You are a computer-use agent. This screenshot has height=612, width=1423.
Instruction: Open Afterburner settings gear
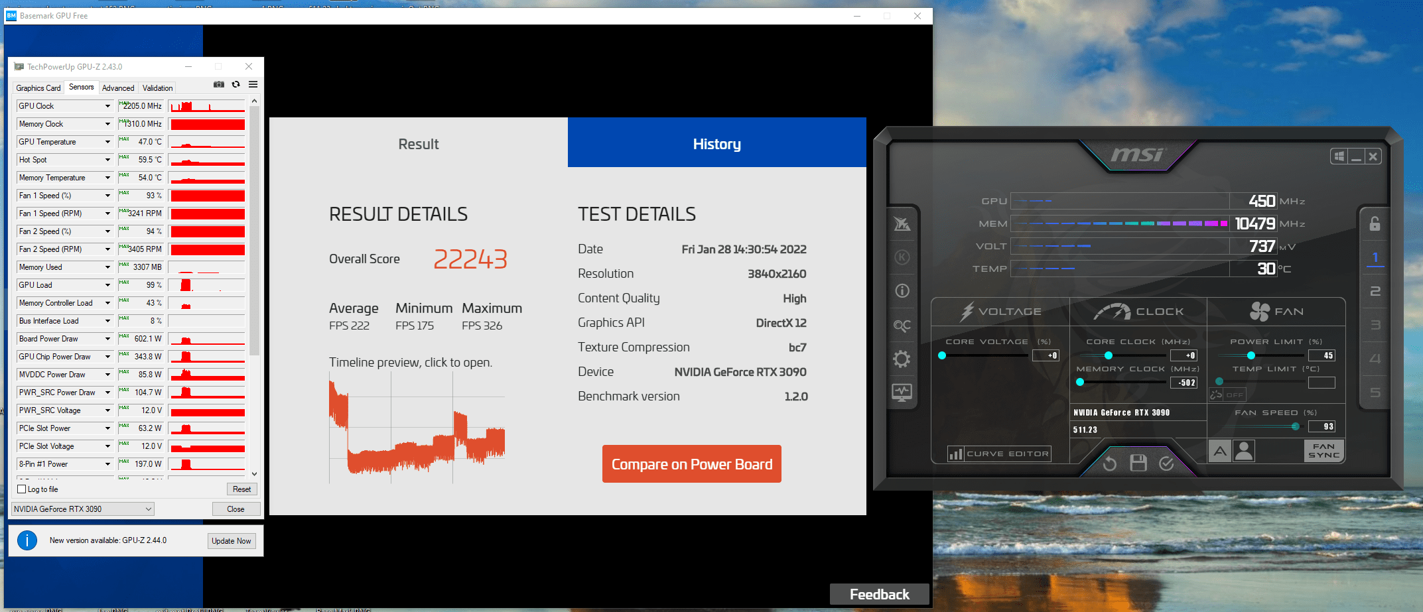[x=902, y=359]
